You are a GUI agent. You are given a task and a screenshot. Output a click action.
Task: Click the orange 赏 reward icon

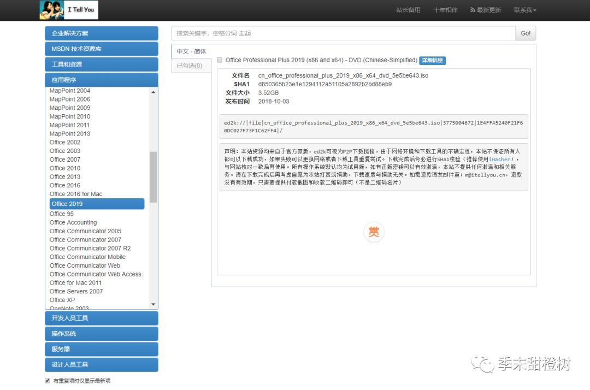click(374, 232)
